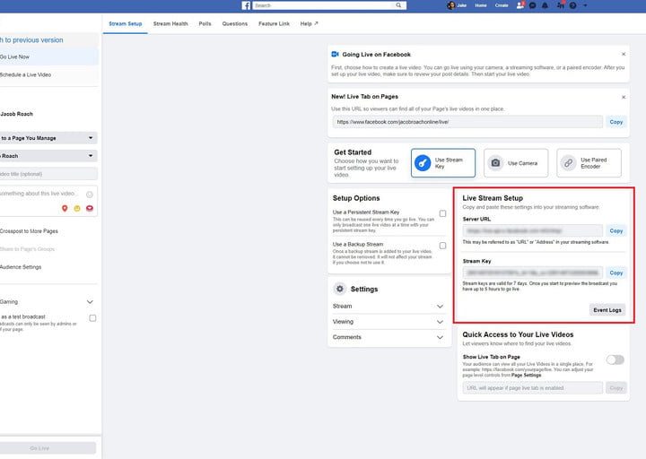Image resolution: width=646 pixels, height=459 pixels.
Task: Open Page You Manage dropdown
Action: point(48,138)
